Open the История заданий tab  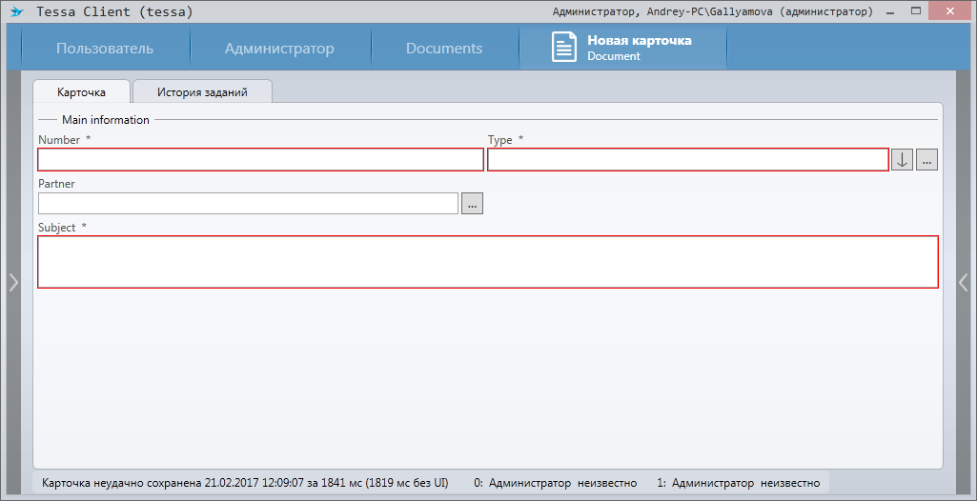tap(202, 92)
